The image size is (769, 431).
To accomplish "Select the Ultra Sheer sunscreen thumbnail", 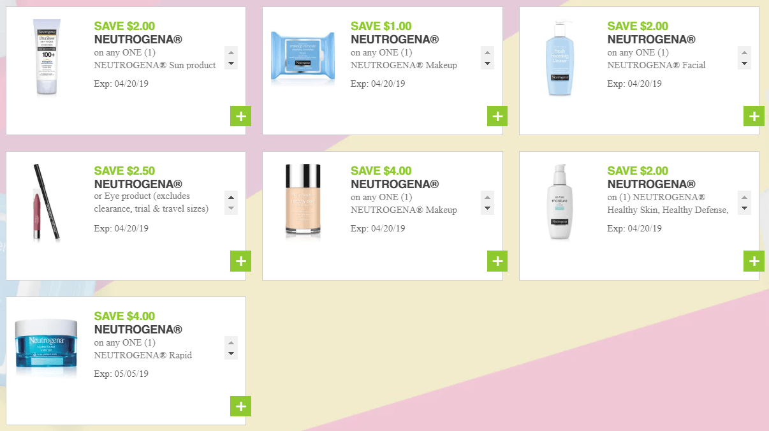I will [45, 57].
